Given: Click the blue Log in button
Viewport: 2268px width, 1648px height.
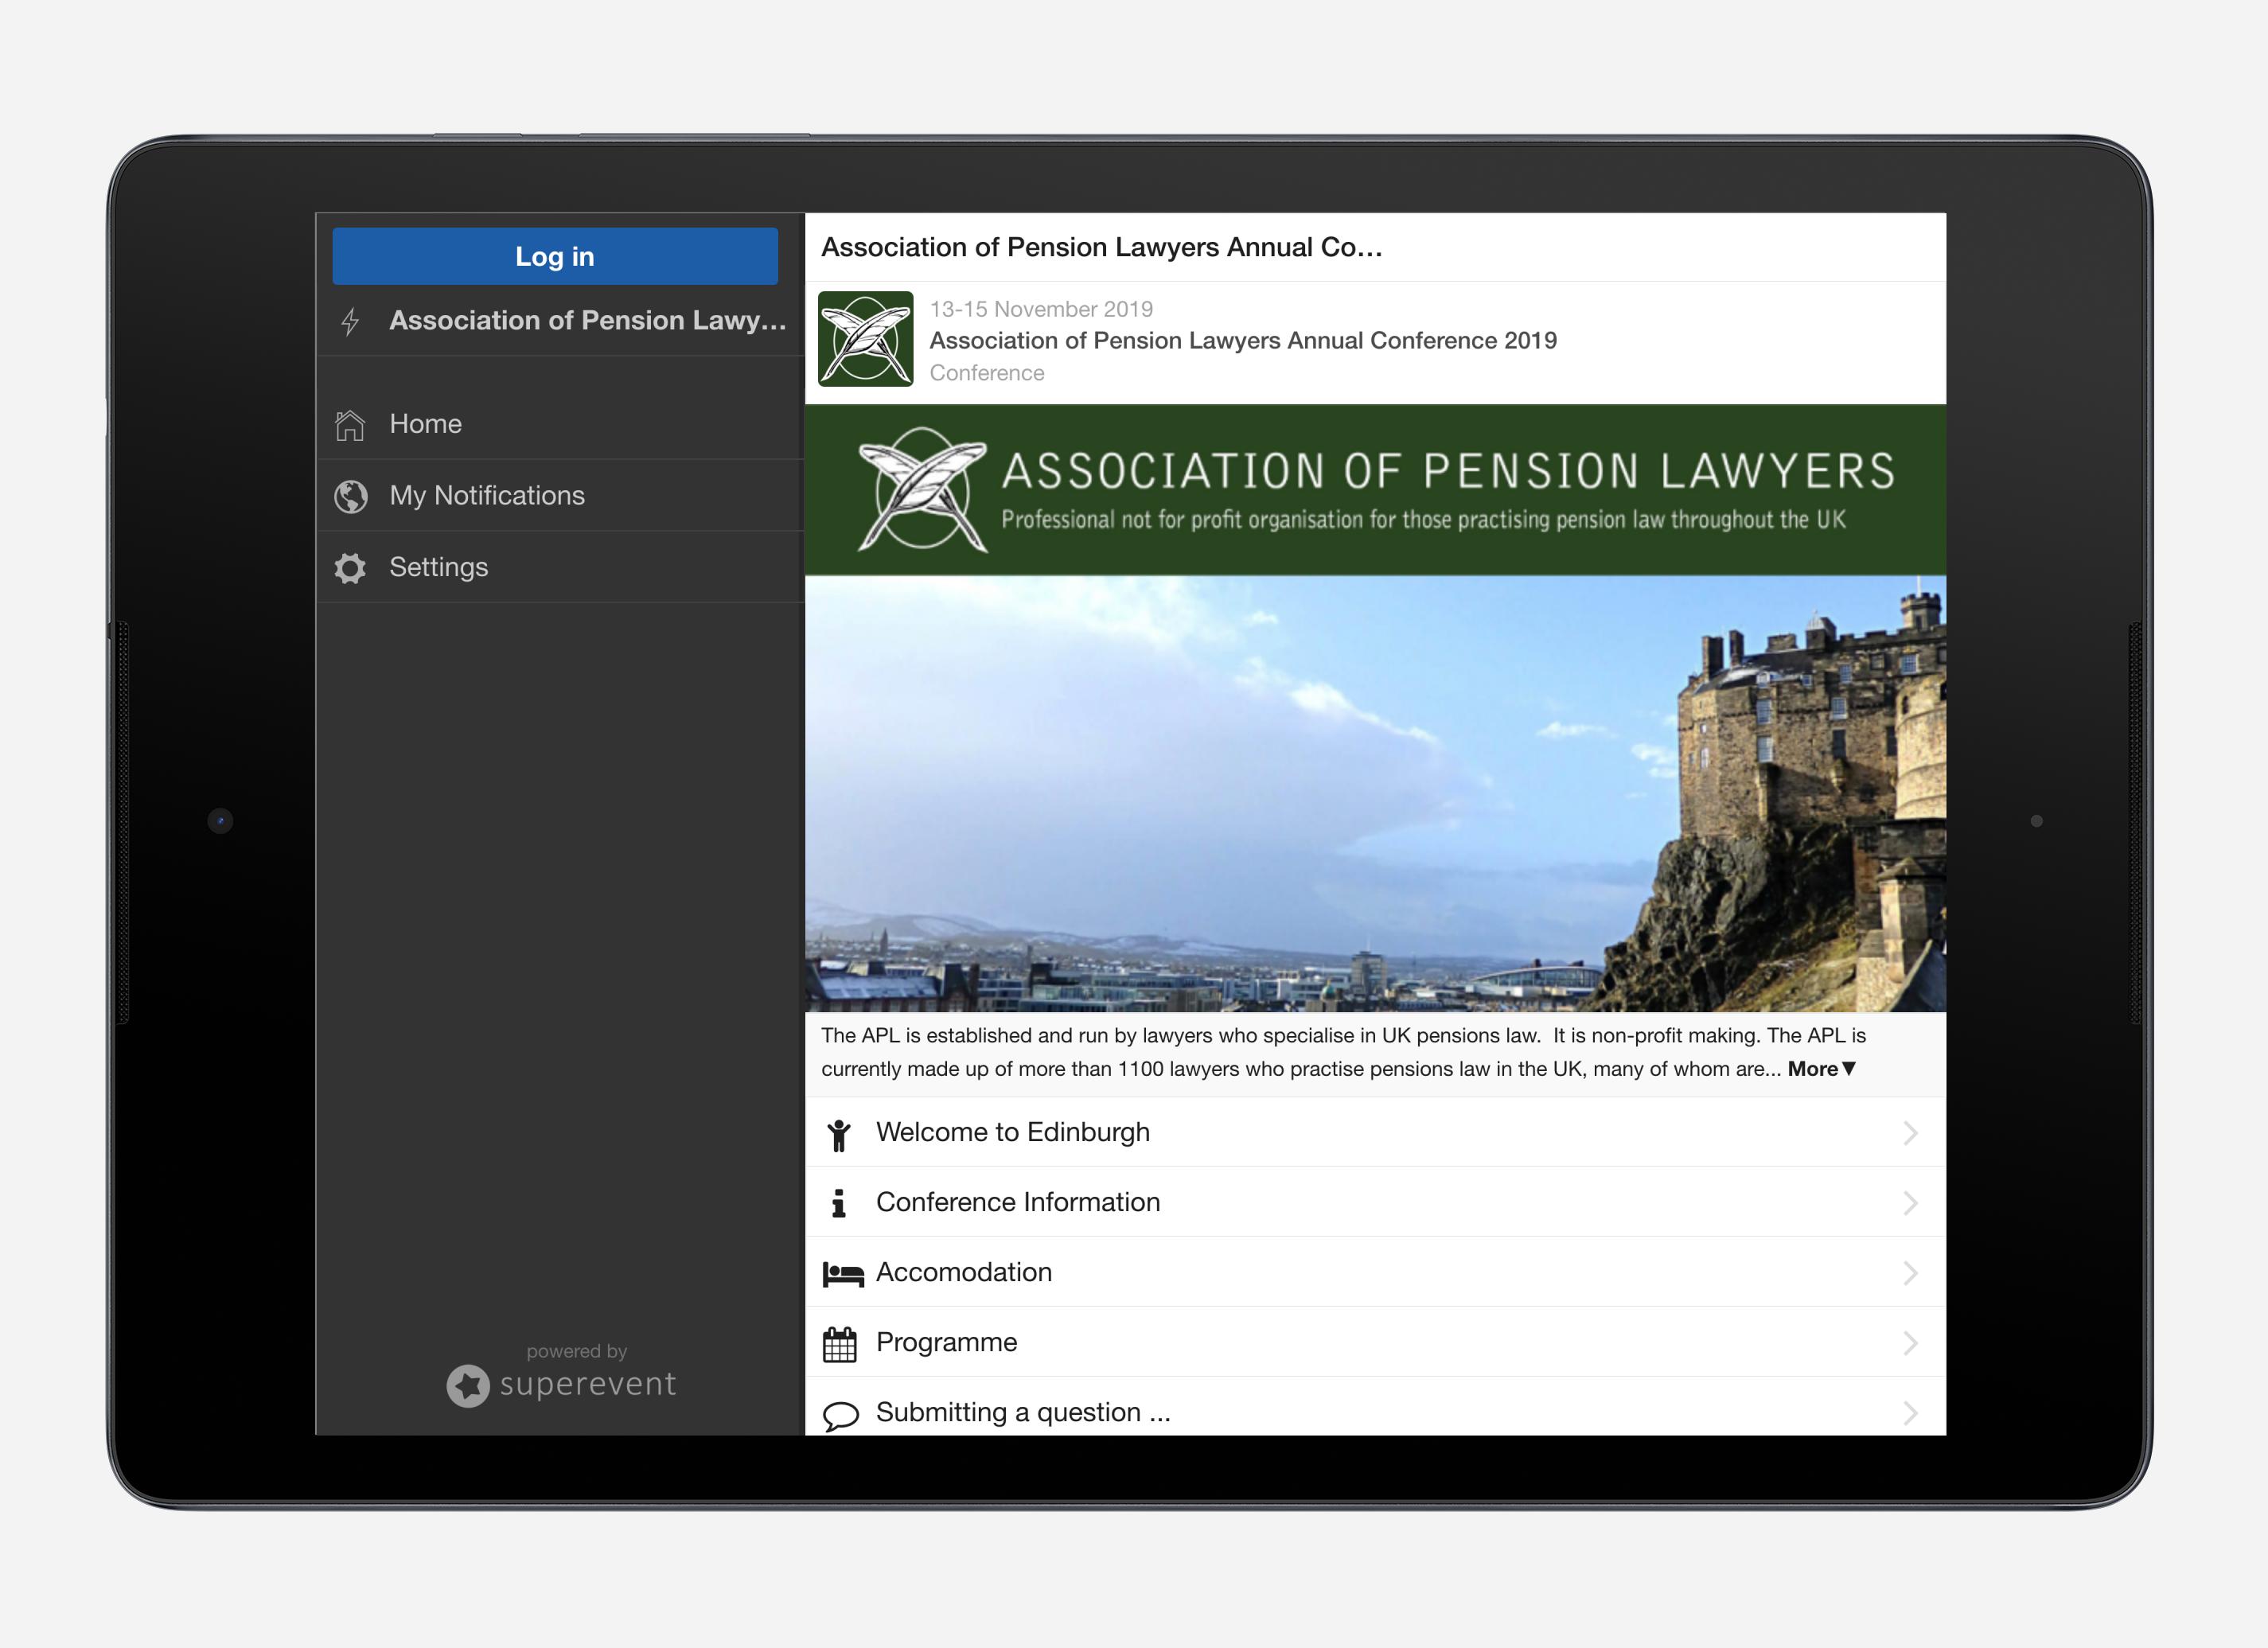Looking at the screenshot, I should 555,256.
